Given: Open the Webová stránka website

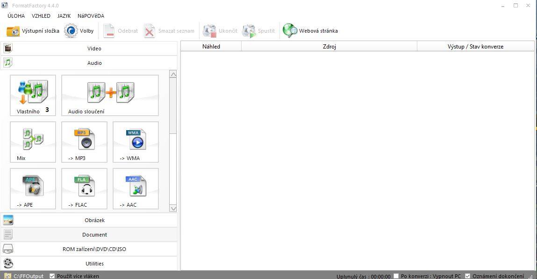Looking at the screenshot, I should 310,31.
